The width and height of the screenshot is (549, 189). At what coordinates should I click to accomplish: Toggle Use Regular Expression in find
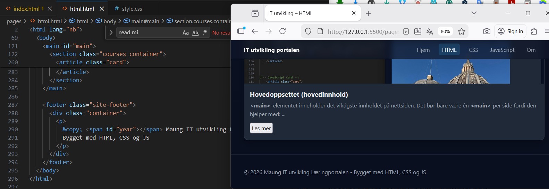pos(205,32)
